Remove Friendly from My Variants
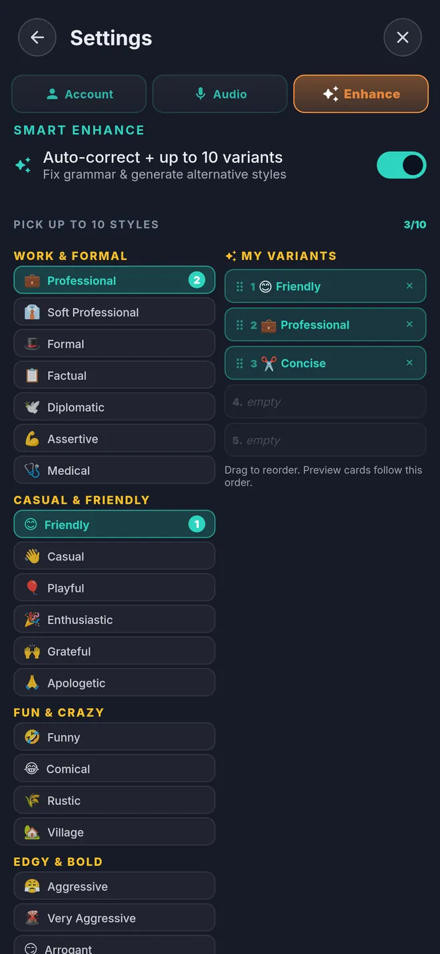 (x=409, y=286)
